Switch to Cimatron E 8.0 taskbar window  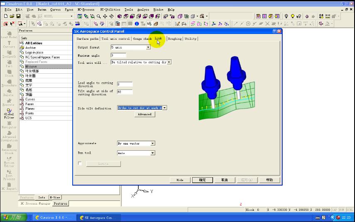[x=54, y=218]
